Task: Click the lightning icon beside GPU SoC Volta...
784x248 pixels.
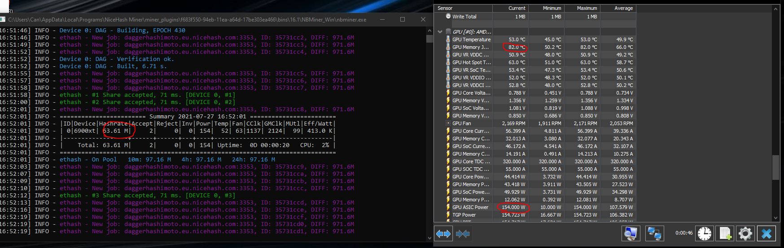Action: [448, 108]
